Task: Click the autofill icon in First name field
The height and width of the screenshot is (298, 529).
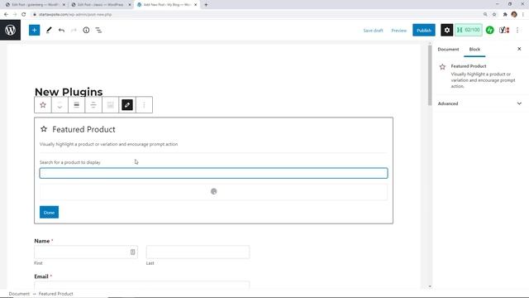Action: tap(132, 252)
